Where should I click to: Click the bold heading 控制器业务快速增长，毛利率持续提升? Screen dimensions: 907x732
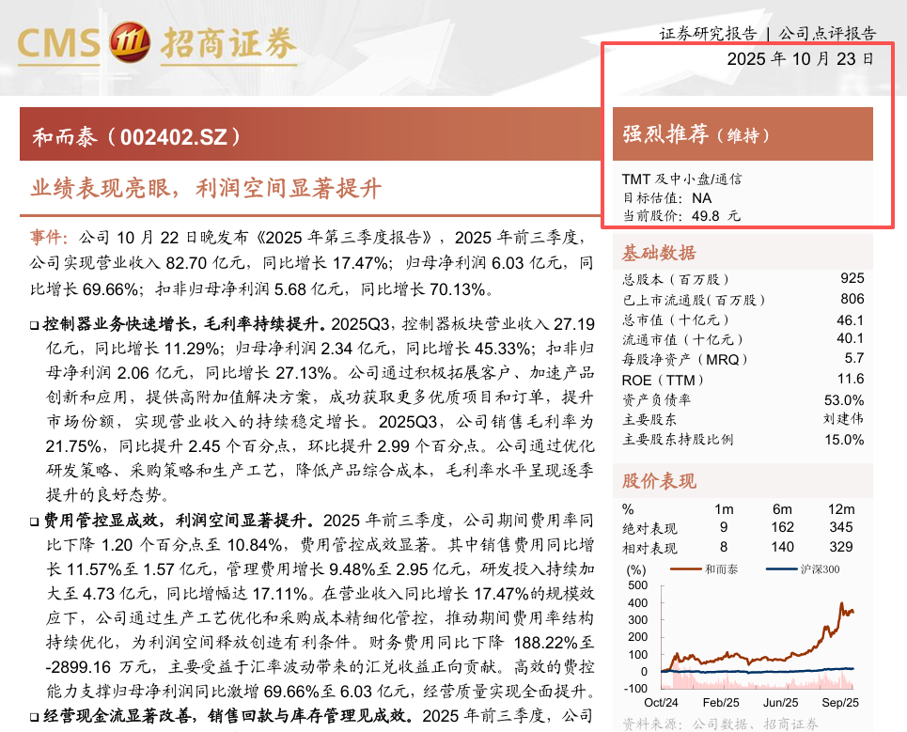[184, 323]
